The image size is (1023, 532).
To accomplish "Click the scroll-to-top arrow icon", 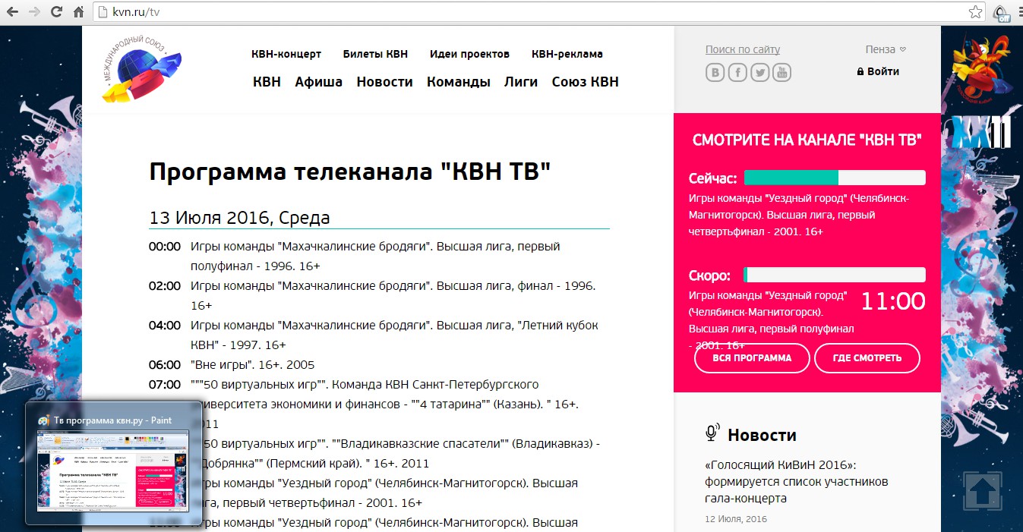I will 983,491.
